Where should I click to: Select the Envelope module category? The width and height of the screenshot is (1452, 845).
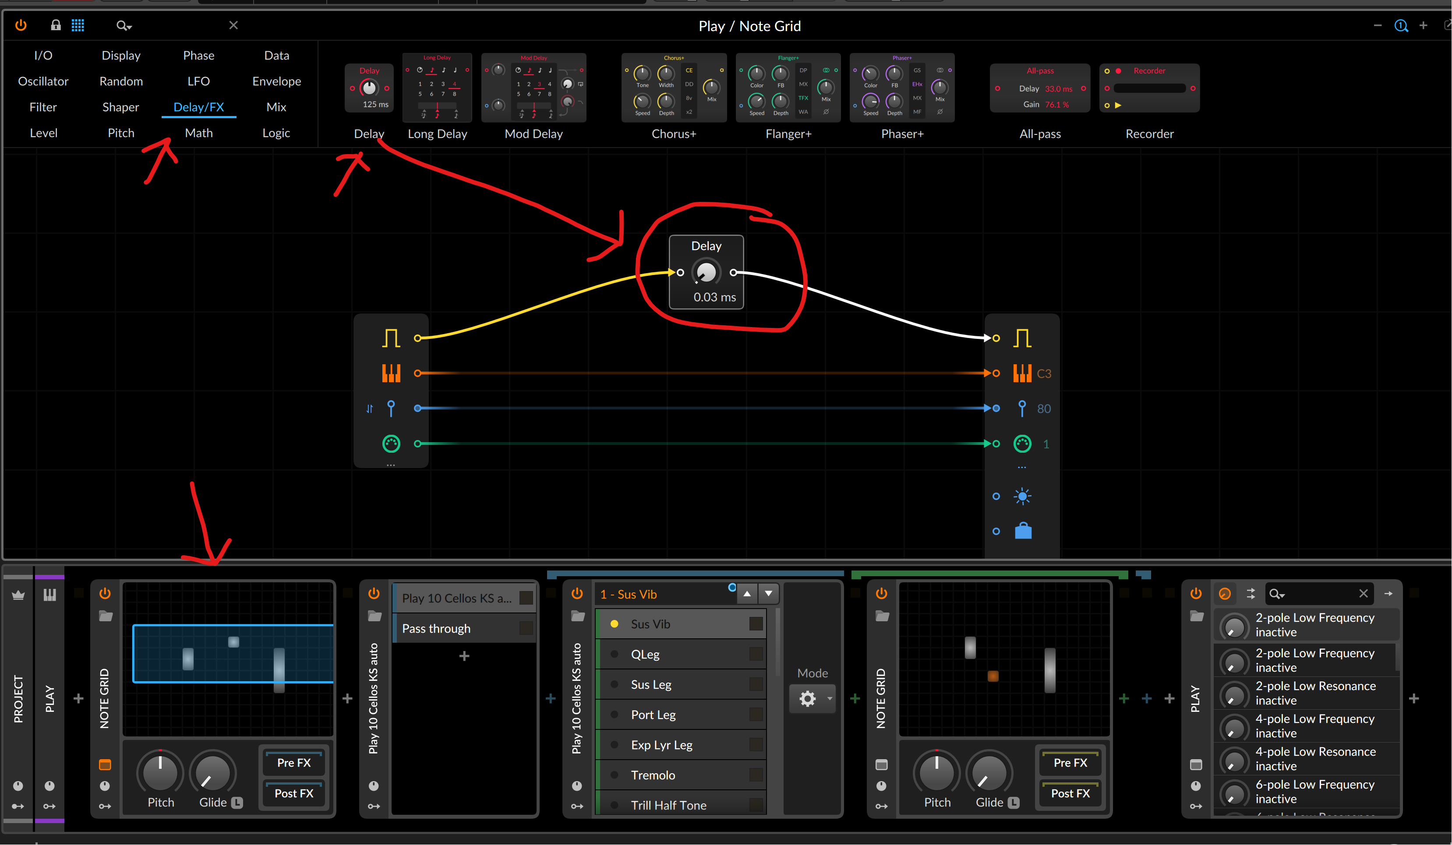tap(276, 81)
